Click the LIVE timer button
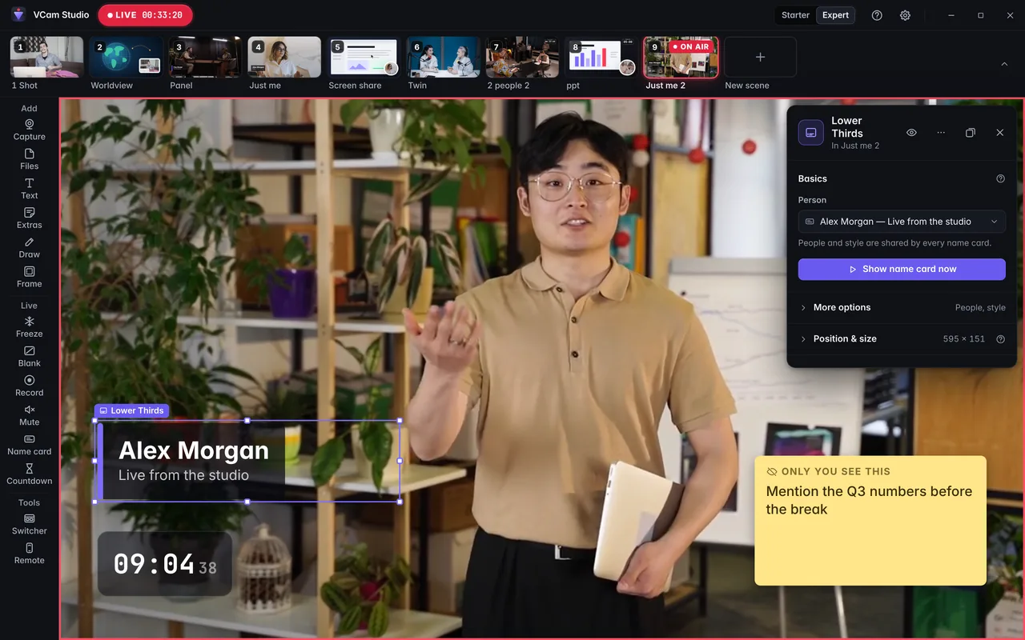This screenshot has height=640, width=1025. click(x=145, y=15)
